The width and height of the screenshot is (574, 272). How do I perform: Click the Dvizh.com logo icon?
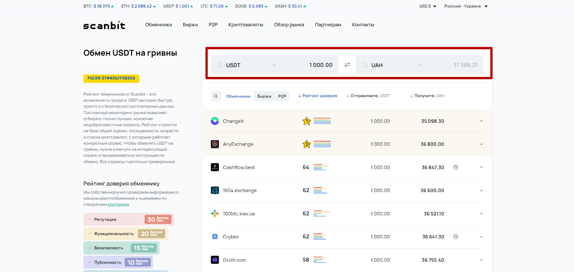coord(215,260)
